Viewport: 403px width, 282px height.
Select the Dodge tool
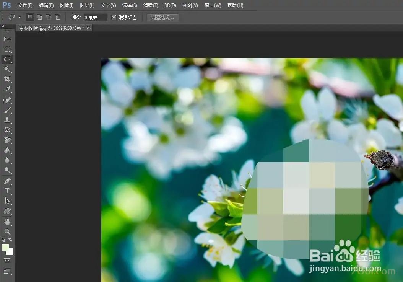(x=7, y=170)
